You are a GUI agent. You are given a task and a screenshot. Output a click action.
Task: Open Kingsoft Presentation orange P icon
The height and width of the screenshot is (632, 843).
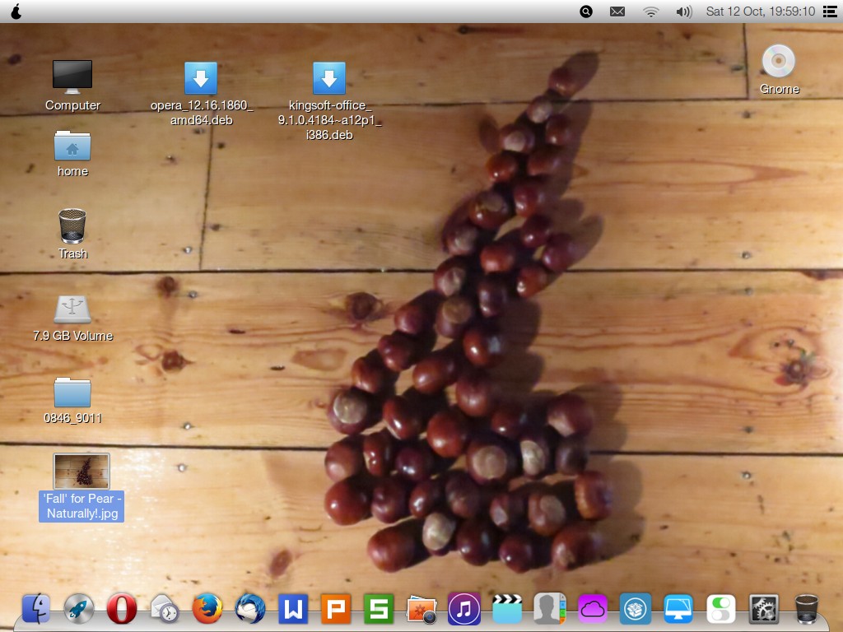[x=336, y=610]
